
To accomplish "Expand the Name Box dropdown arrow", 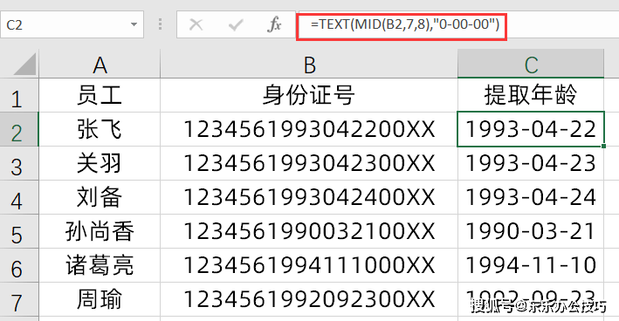I will 134,24.
